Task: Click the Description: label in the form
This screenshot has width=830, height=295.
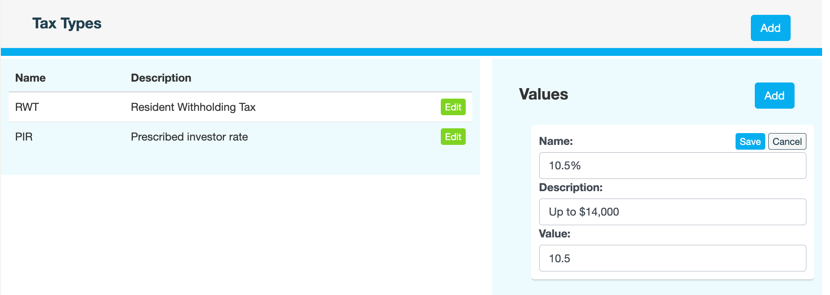Action: [x=570, y=187]
